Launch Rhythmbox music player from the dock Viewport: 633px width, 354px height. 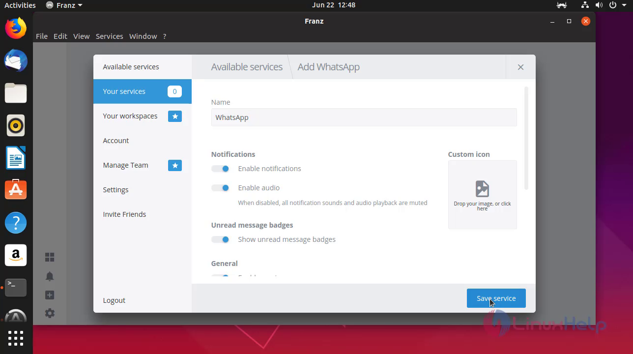pyautogui.click(x=16, y=125)
